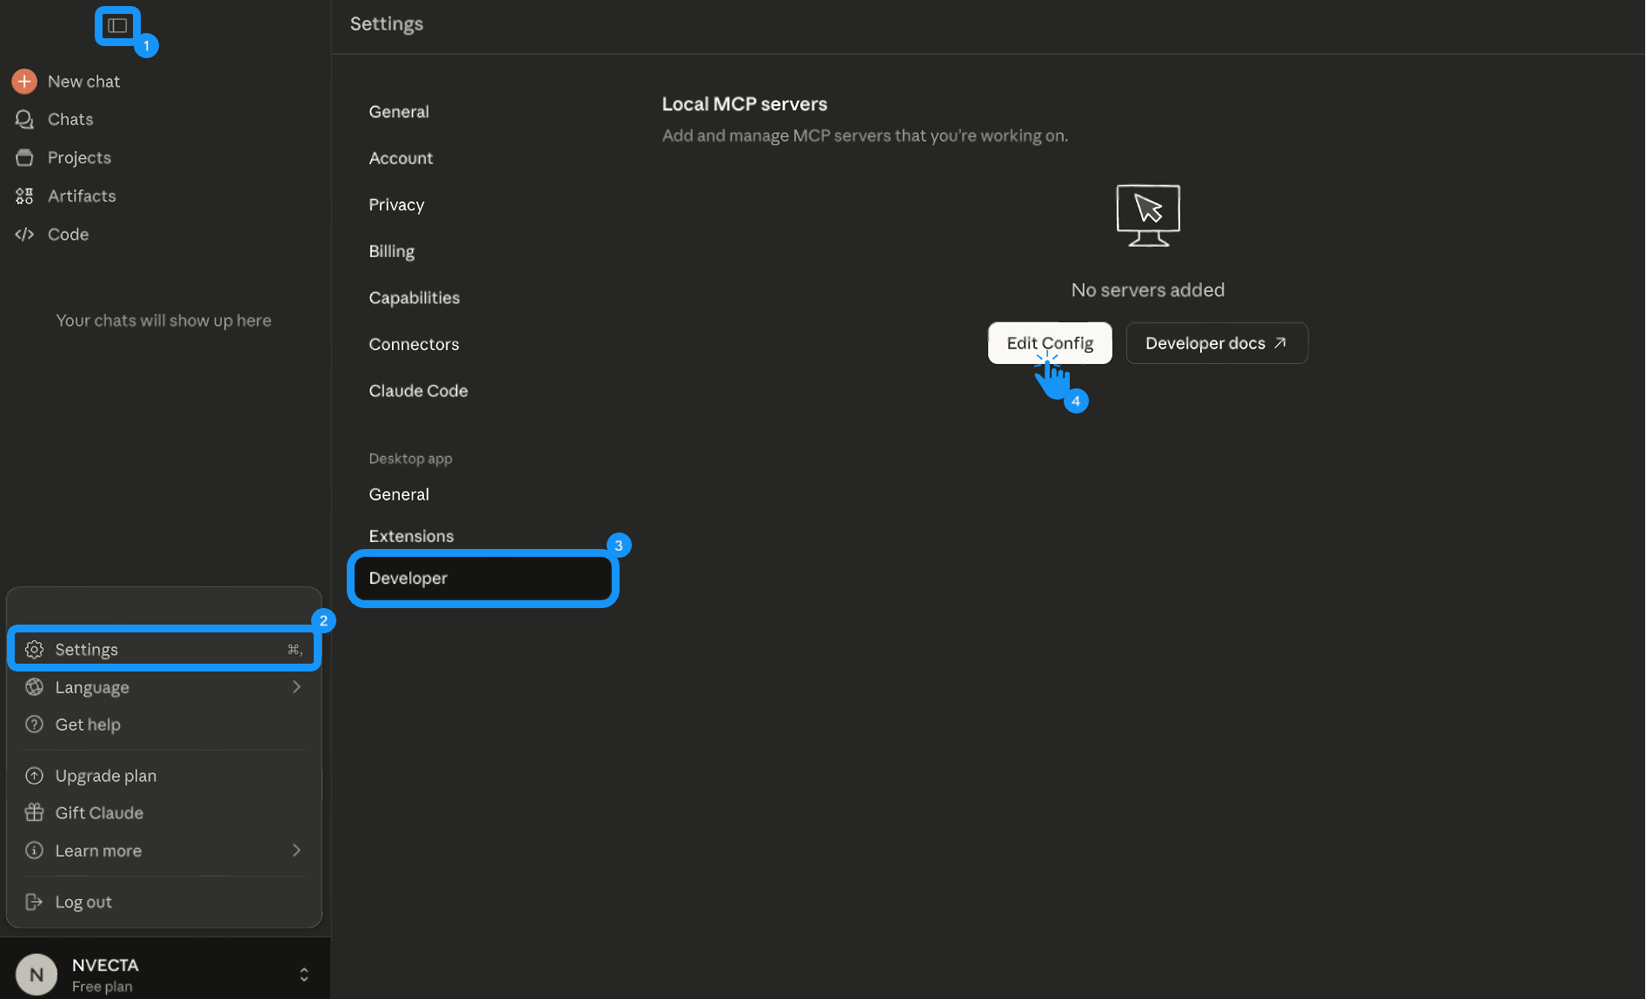This screenshot has height=999, width=1646.
Task: Open Code in the sidebar
Action: click(68, 235)
